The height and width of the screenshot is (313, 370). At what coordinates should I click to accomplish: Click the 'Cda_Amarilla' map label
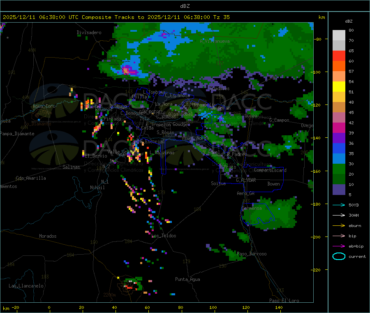[x=31, y=178]
